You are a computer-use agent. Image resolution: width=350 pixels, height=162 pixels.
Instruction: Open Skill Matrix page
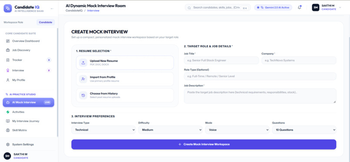(29, 130)
